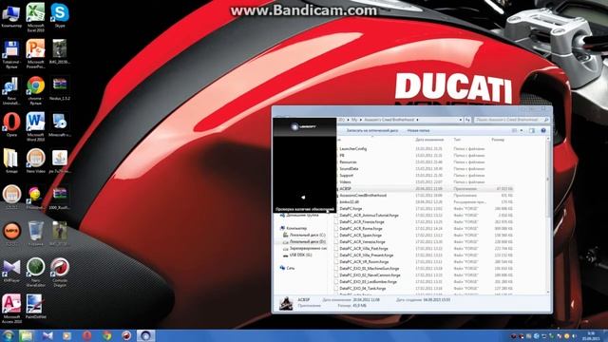
Task: Click the Explorer search field
Action: pyautogui.click(x=511, y=120)
